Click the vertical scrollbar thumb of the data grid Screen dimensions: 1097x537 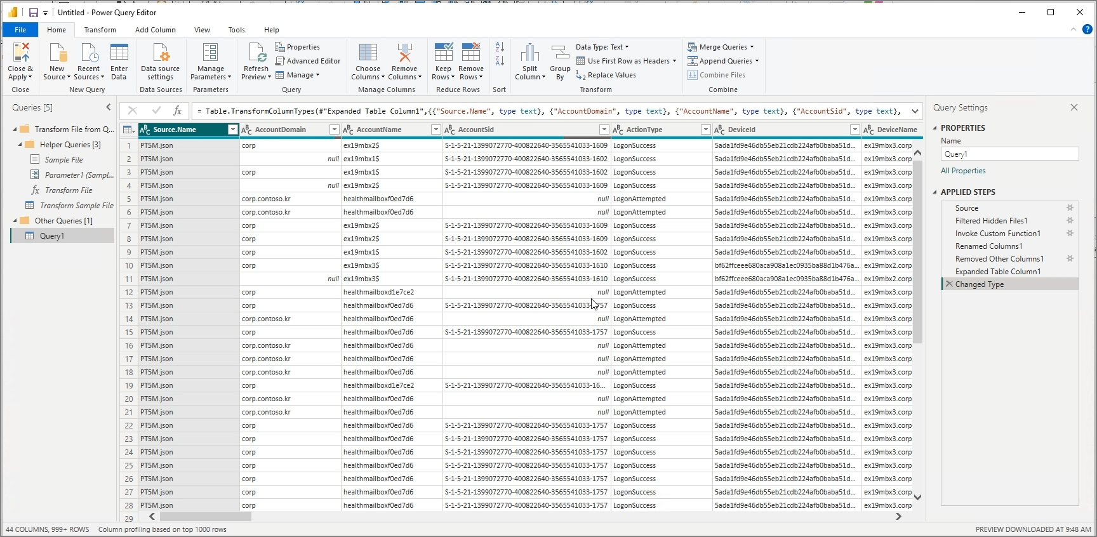(x=917, y=251)
